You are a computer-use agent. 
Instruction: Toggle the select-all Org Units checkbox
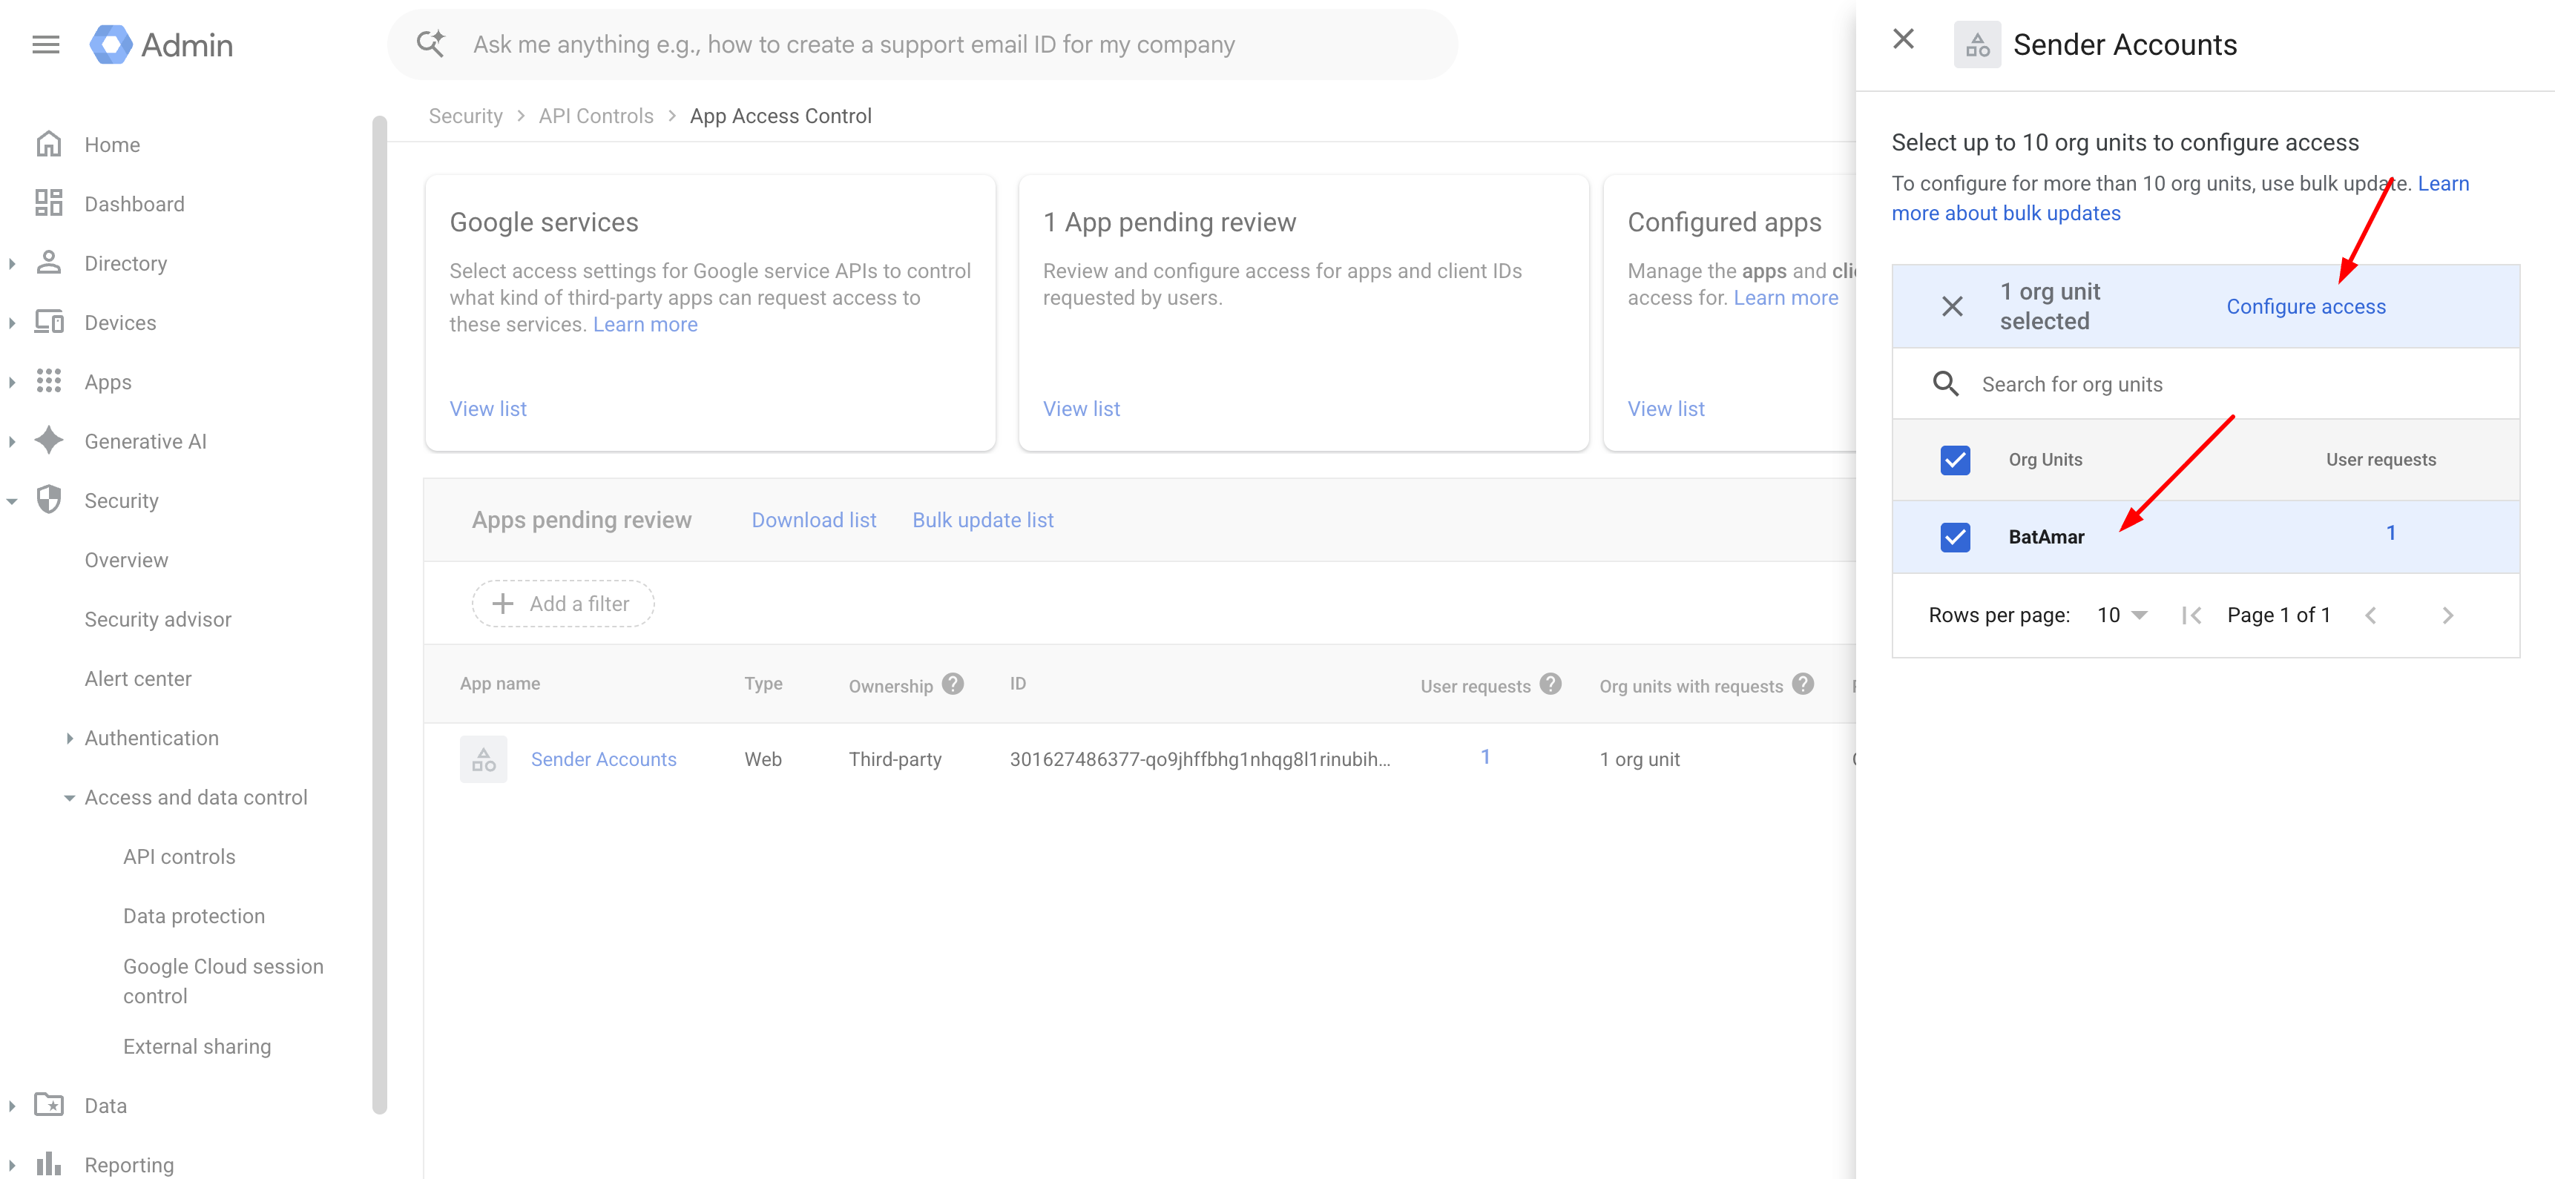click(1955, 460)
